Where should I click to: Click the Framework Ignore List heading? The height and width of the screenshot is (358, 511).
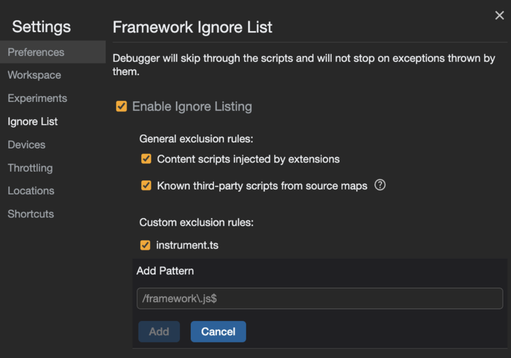(192, 27)
